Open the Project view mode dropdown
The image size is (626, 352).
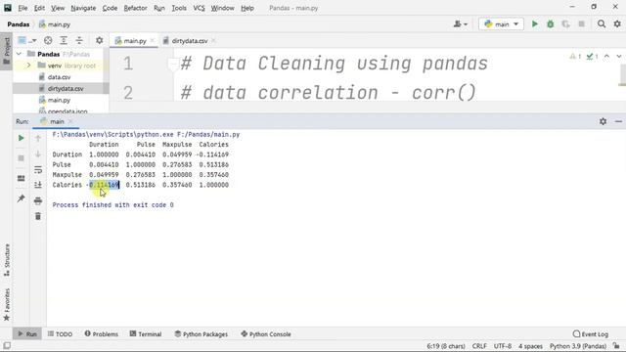pyautogui.click(x=27, y=40)
